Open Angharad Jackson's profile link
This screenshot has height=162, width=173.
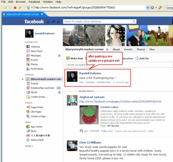pos(92,97)
